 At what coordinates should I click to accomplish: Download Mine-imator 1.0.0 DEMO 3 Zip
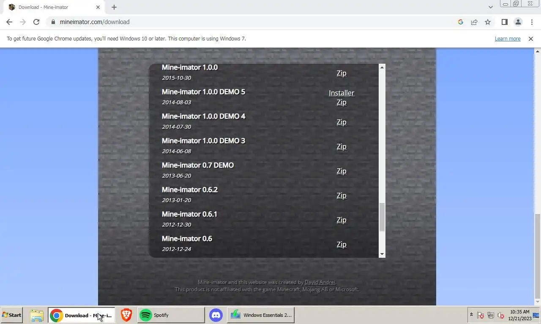342,146
